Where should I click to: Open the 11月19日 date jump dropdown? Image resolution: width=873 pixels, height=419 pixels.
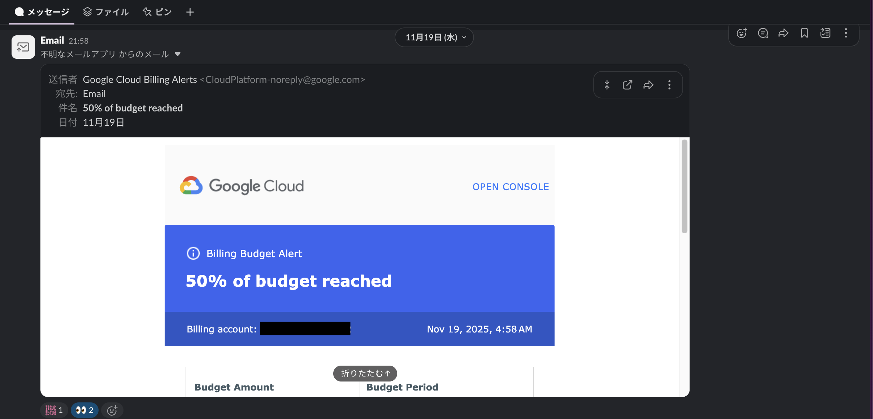(434, 38)
